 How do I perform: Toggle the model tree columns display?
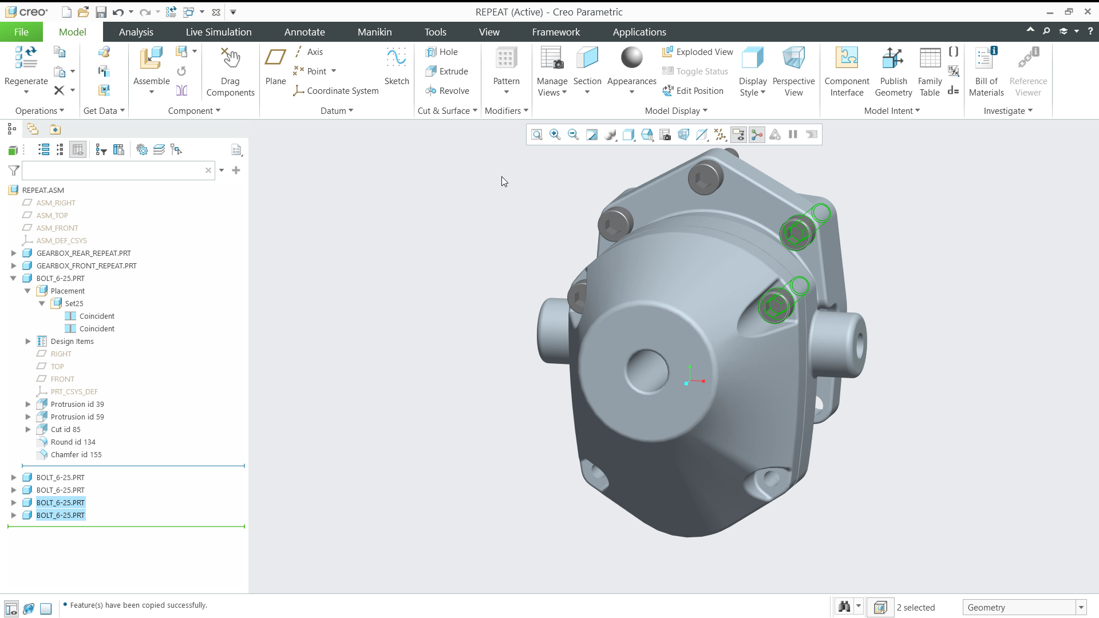(x=78, y=150)
